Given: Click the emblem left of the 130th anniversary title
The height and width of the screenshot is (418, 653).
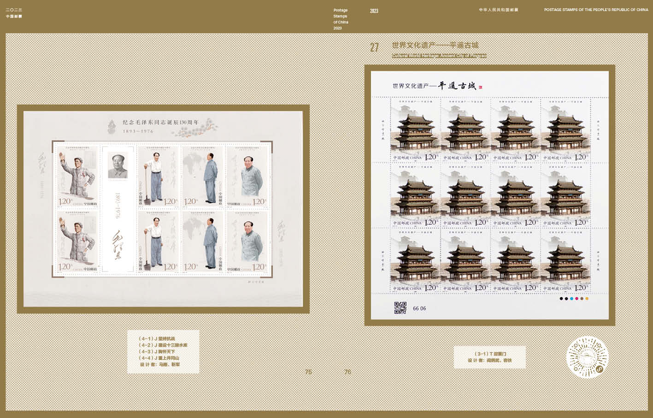Looking at the screenshot, I should [x=112, y=126].
